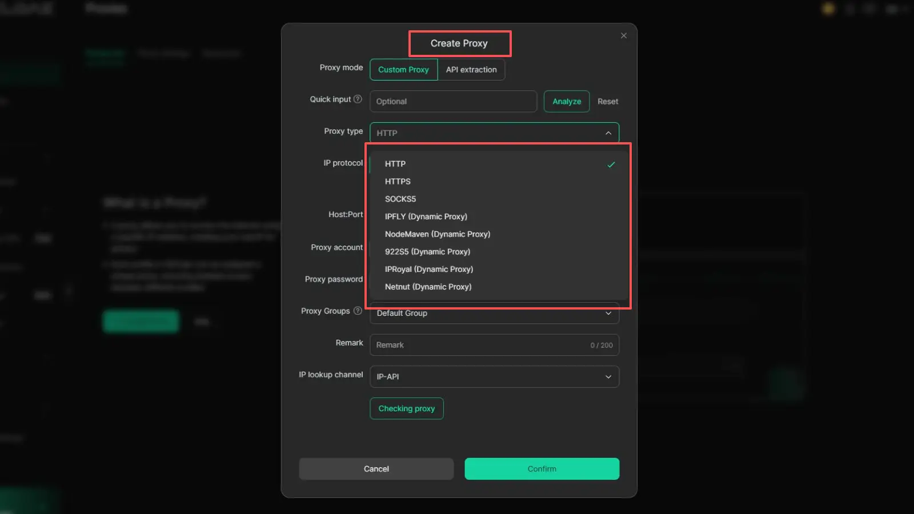Select IPRoyal (Dynamic Proxy) option
914x514 pixels.
[429, 270]
